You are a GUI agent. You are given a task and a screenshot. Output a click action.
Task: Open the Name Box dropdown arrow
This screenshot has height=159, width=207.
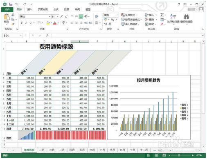[x=21, y=36]
